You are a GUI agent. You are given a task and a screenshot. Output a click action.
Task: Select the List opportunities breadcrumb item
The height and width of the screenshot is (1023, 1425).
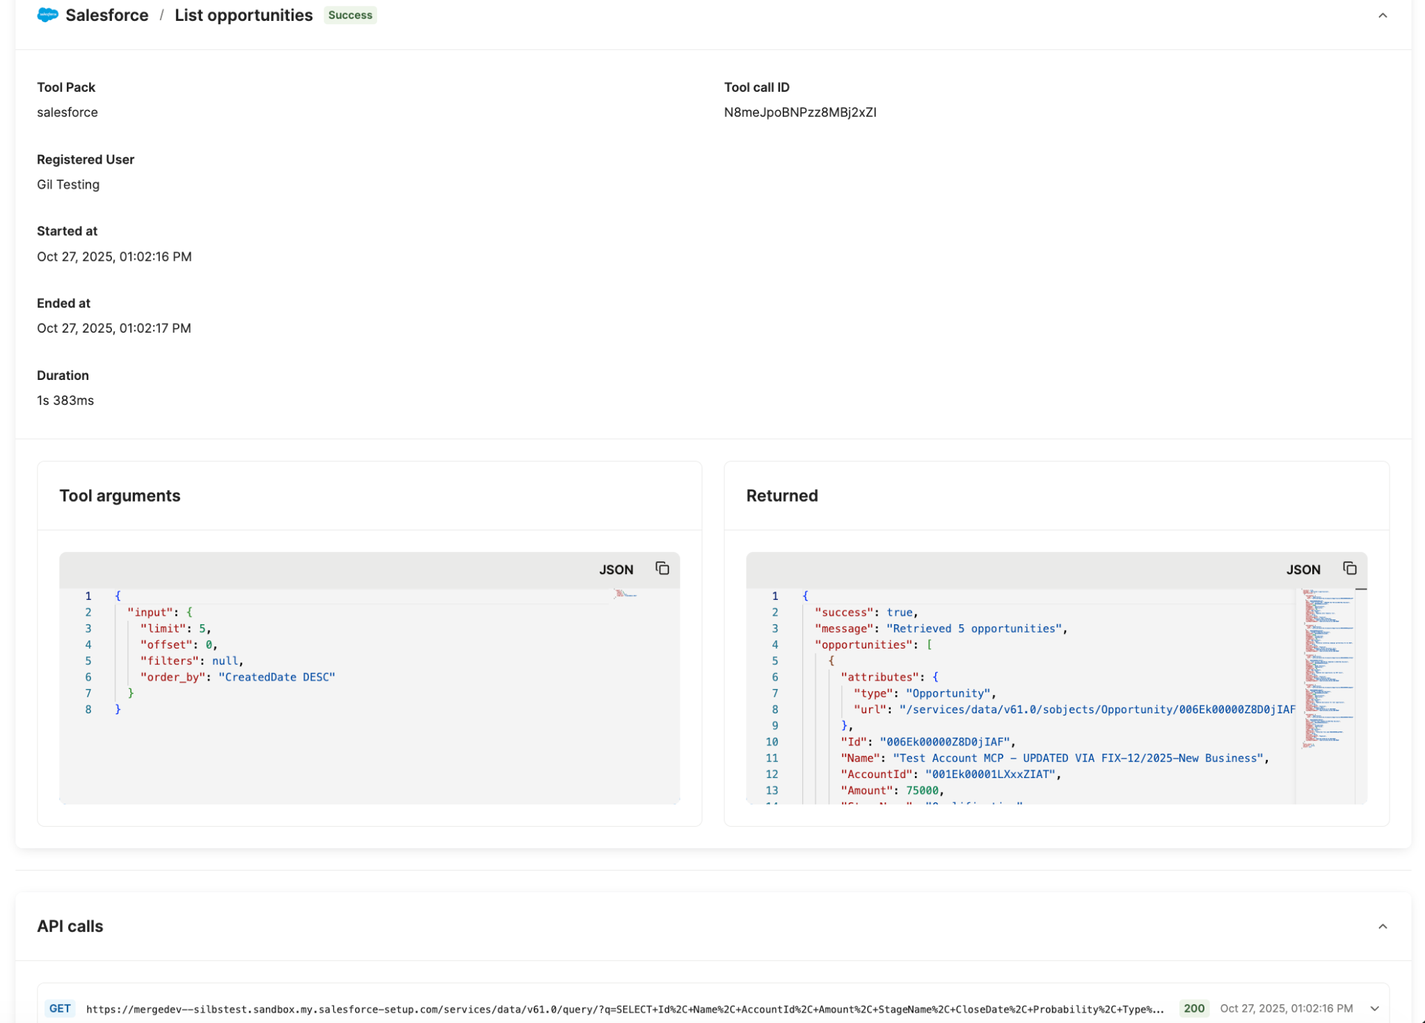click(x=244, y=15)
